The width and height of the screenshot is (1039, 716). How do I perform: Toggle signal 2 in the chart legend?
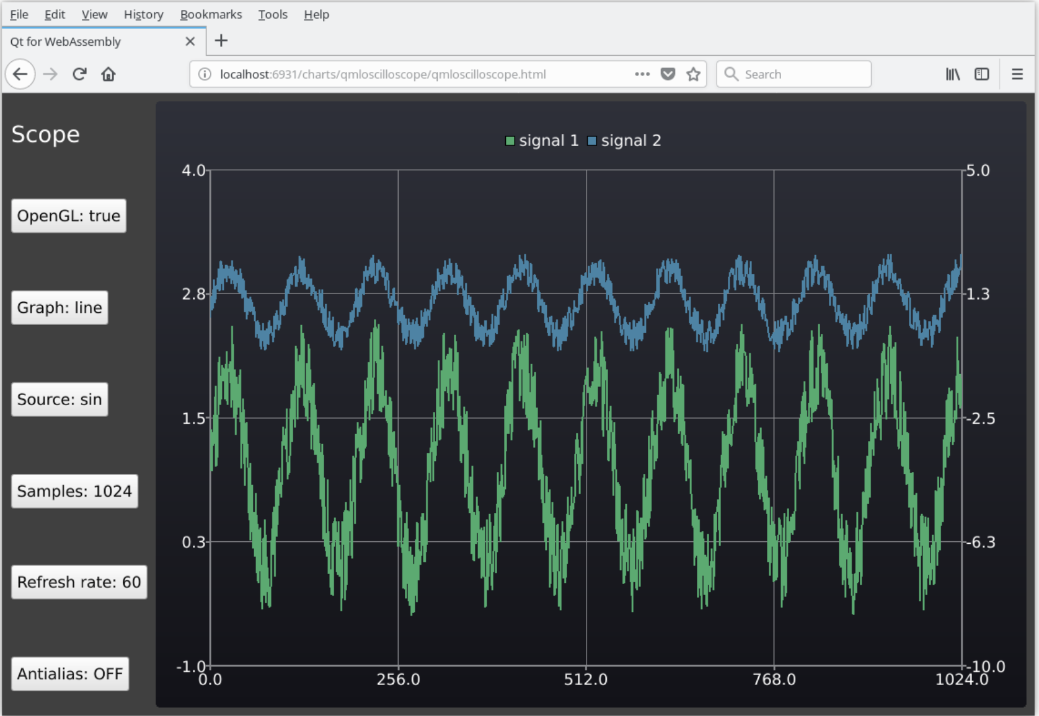tap(623, 140)
